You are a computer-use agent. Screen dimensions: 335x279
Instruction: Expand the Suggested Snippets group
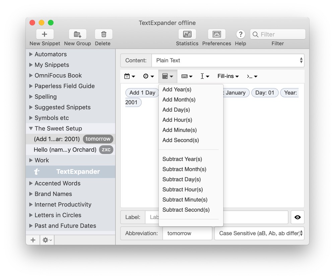pyautogui.click(x=31, y=107)
